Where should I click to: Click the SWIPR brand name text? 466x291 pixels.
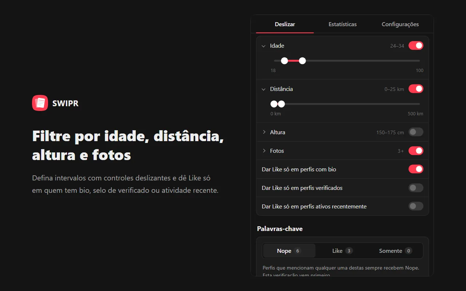pos(66,103)
